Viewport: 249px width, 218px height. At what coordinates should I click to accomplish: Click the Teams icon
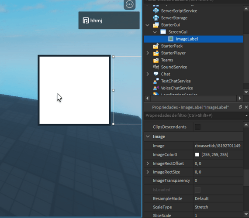click(156, 60)
